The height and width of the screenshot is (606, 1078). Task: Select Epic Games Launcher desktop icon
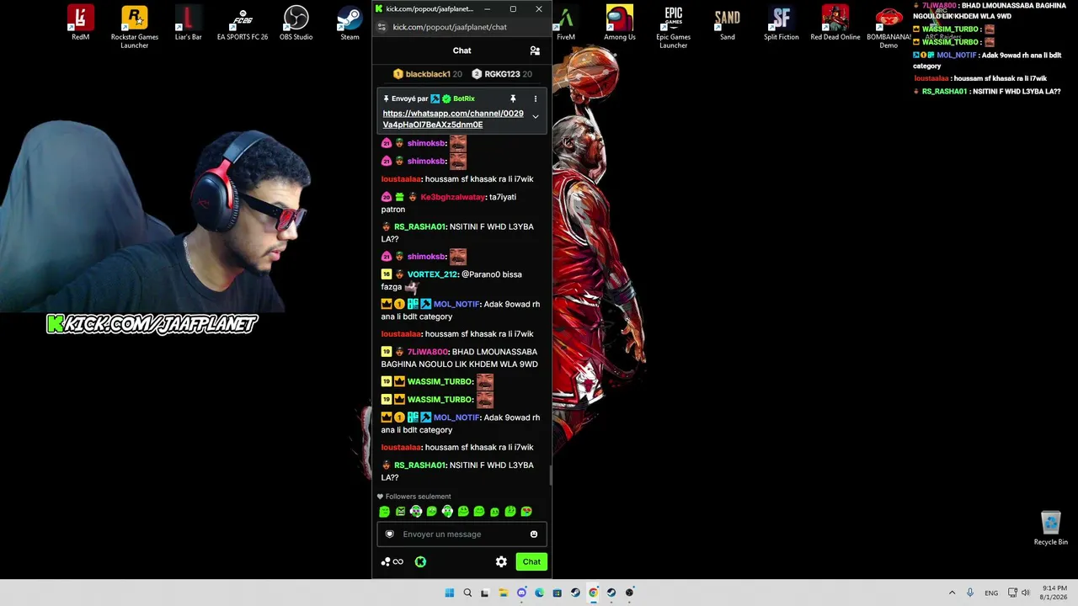[x=673, y=27]
